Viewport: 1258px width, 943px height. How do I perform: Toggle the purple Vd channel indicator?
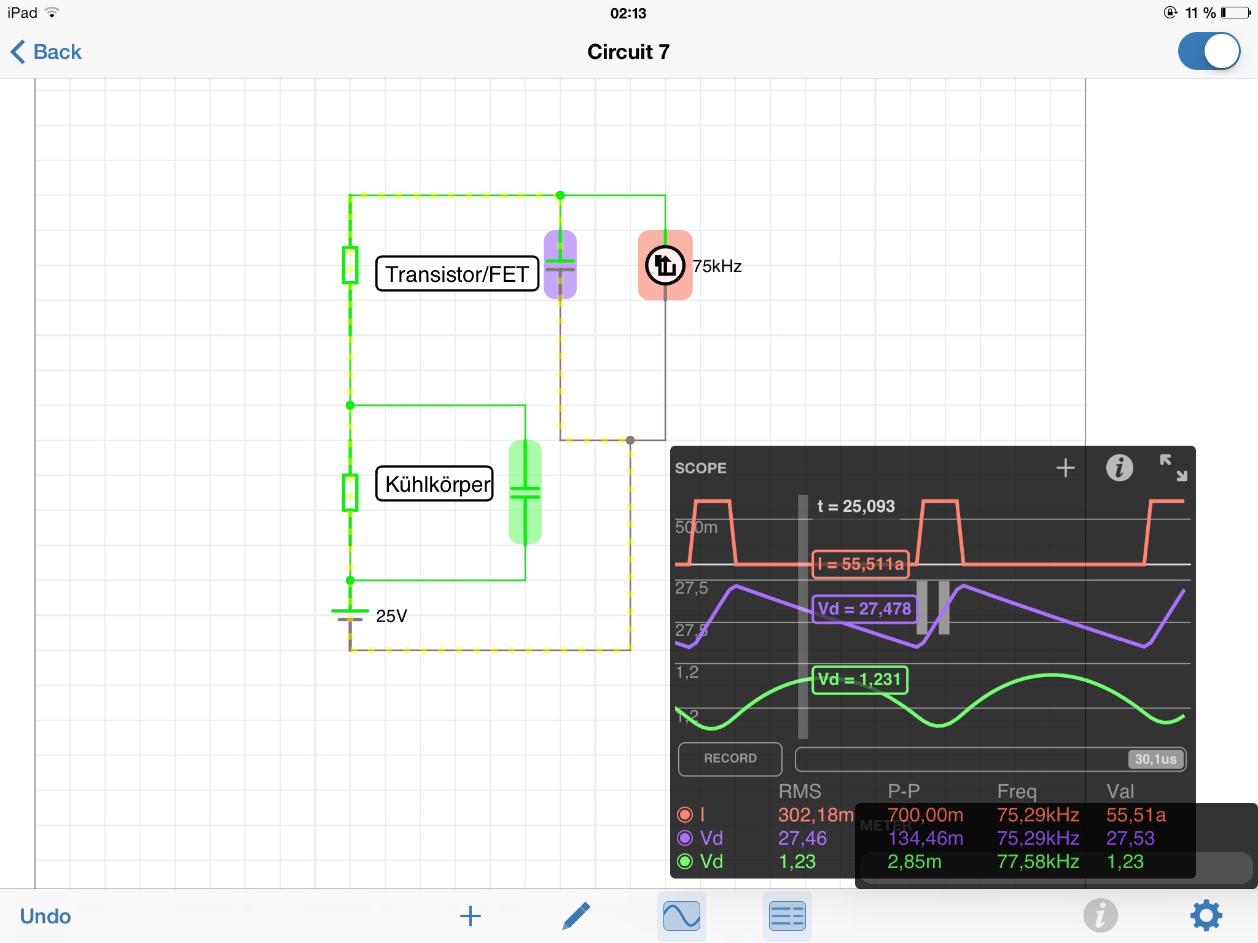coord(684,838)
